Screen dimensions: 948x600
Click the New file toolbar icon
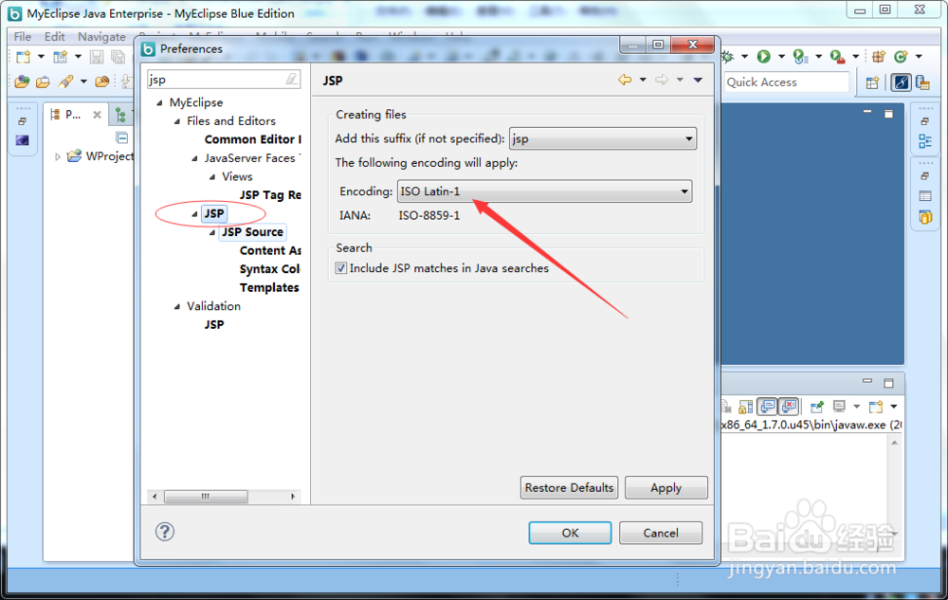point(23,57)
